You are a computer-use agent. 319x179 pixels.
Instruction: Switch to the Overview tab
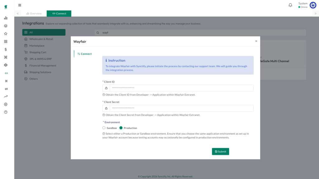pos(34,14)
